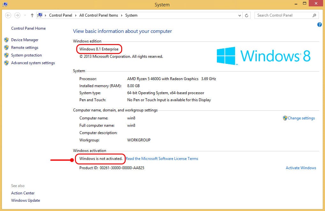
Task: Open the address bar history dropdown
Action: 240,15
